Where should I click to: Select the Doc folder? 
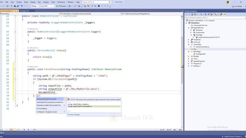(x=195, y=49)
